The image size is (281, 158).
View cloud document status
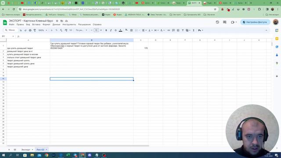66,21
